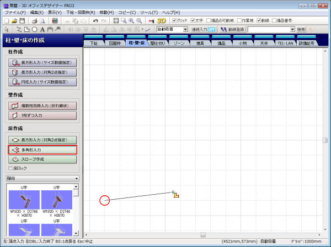
Task: Open an existing file via folder icon
Action: (15, 20)
